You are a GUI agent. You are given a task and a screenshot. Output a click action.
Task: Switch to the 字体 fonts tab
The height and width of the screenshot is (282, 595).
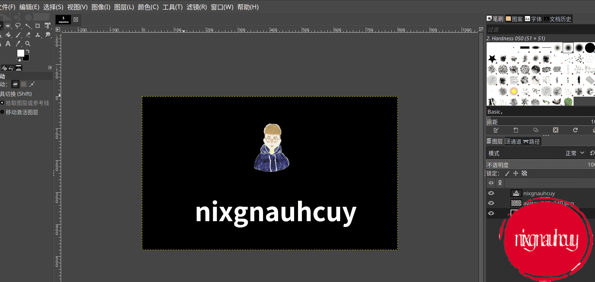pyautogui.click(x=533, y=19)
